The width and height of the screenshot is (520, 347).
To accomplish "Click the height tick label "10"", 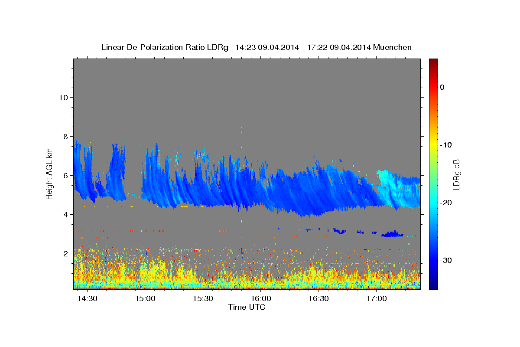I will (63, 97).
